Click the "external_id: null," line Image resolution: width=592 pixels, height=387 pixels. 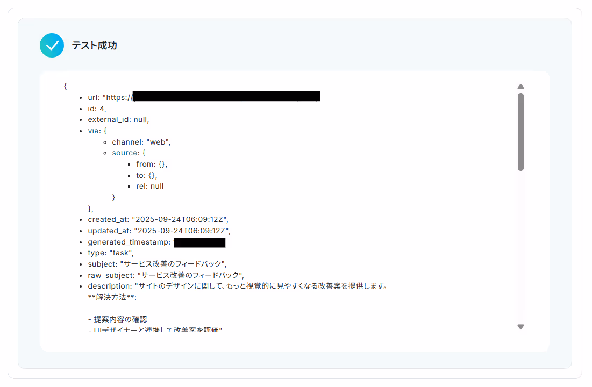click(118, 120)
